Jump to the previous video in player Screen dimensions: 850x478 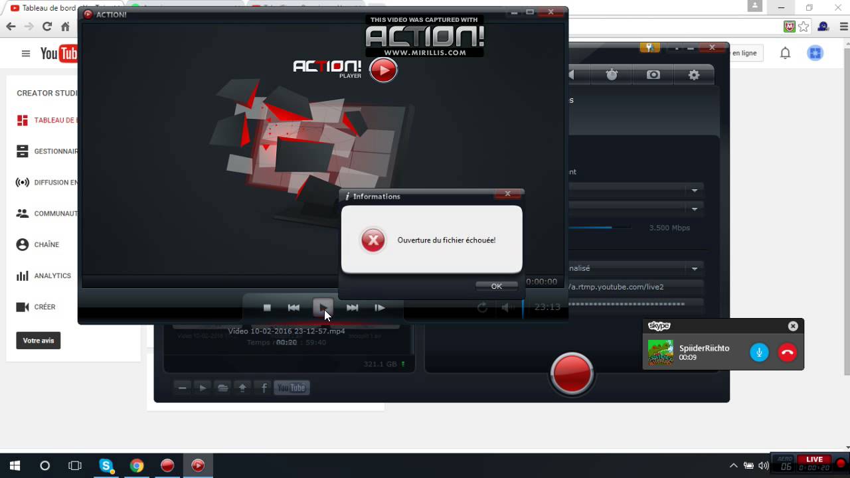click(x=294, y=307)
